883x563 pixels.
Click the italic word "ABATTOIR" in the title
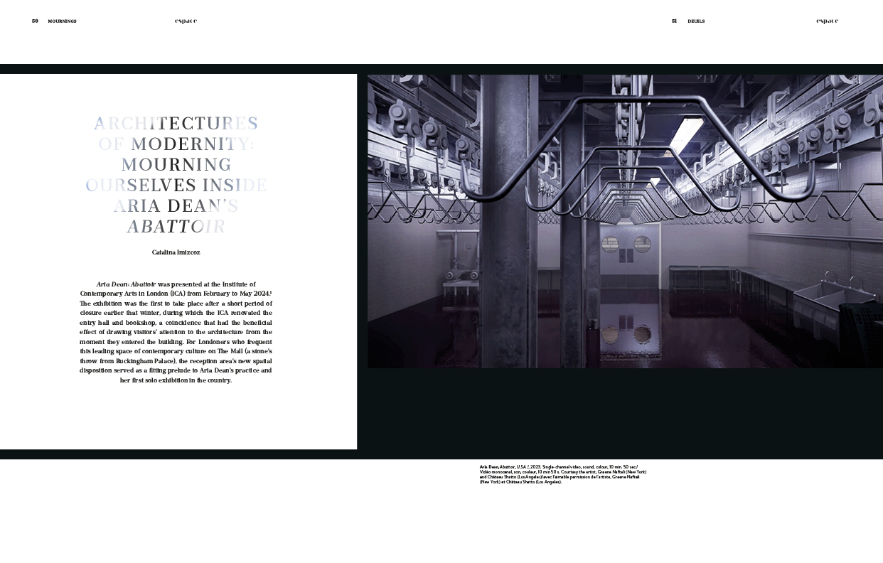176,227
